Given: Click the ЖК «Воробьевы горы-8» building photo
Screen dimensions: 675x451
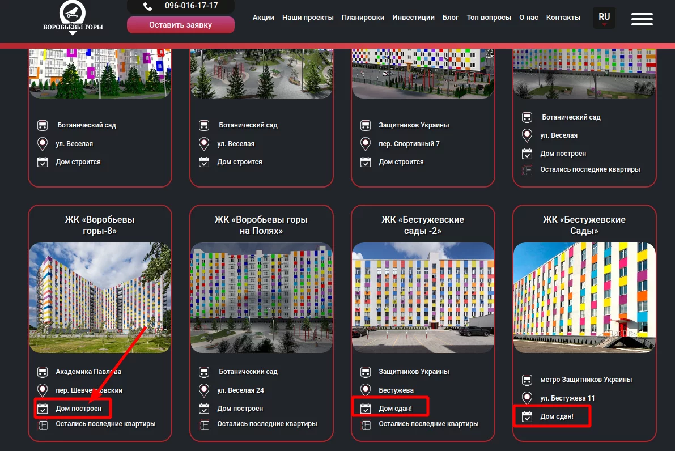Looking at the screenshot, I should pyautogui.click(x=100, y=298).
